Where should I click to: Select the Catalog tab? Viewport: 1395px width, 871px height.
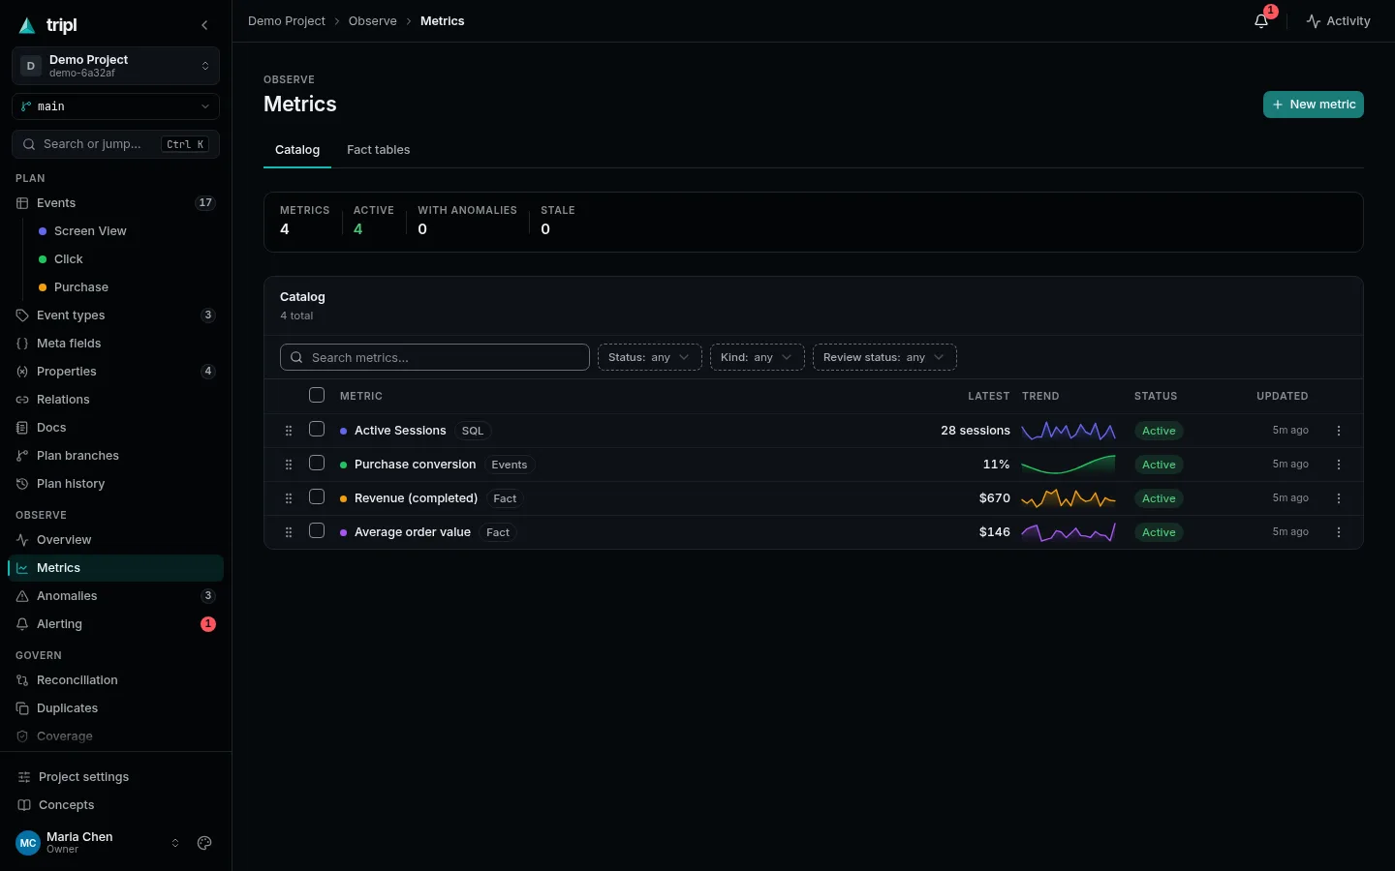297,150
